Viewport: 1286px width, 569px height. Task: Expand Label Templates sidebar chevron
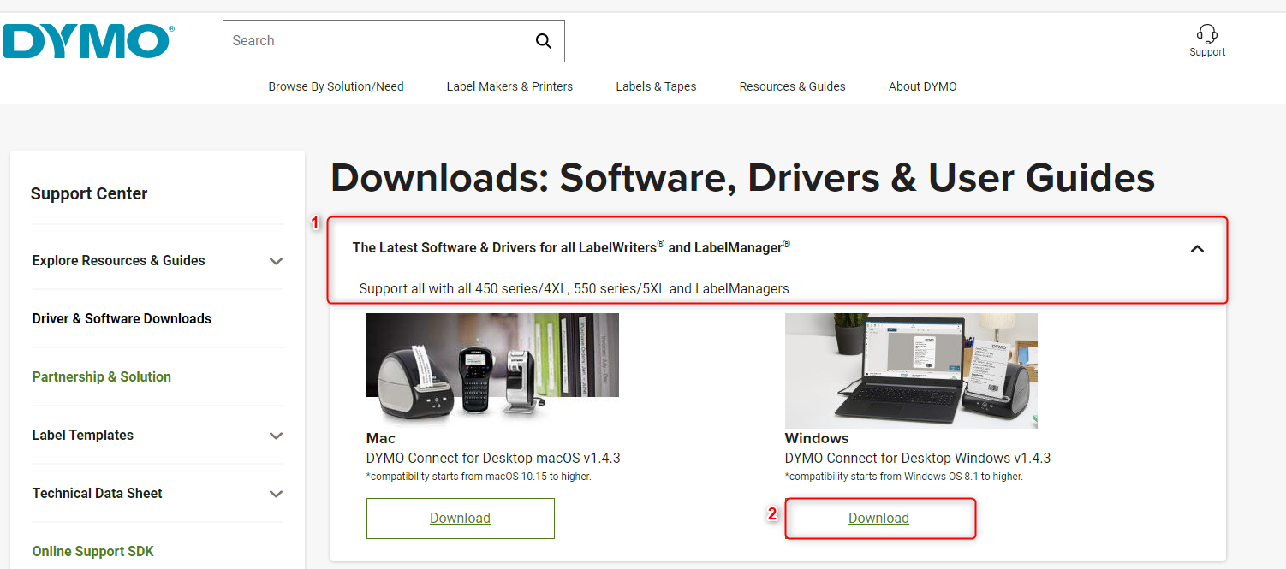[276, 436]
